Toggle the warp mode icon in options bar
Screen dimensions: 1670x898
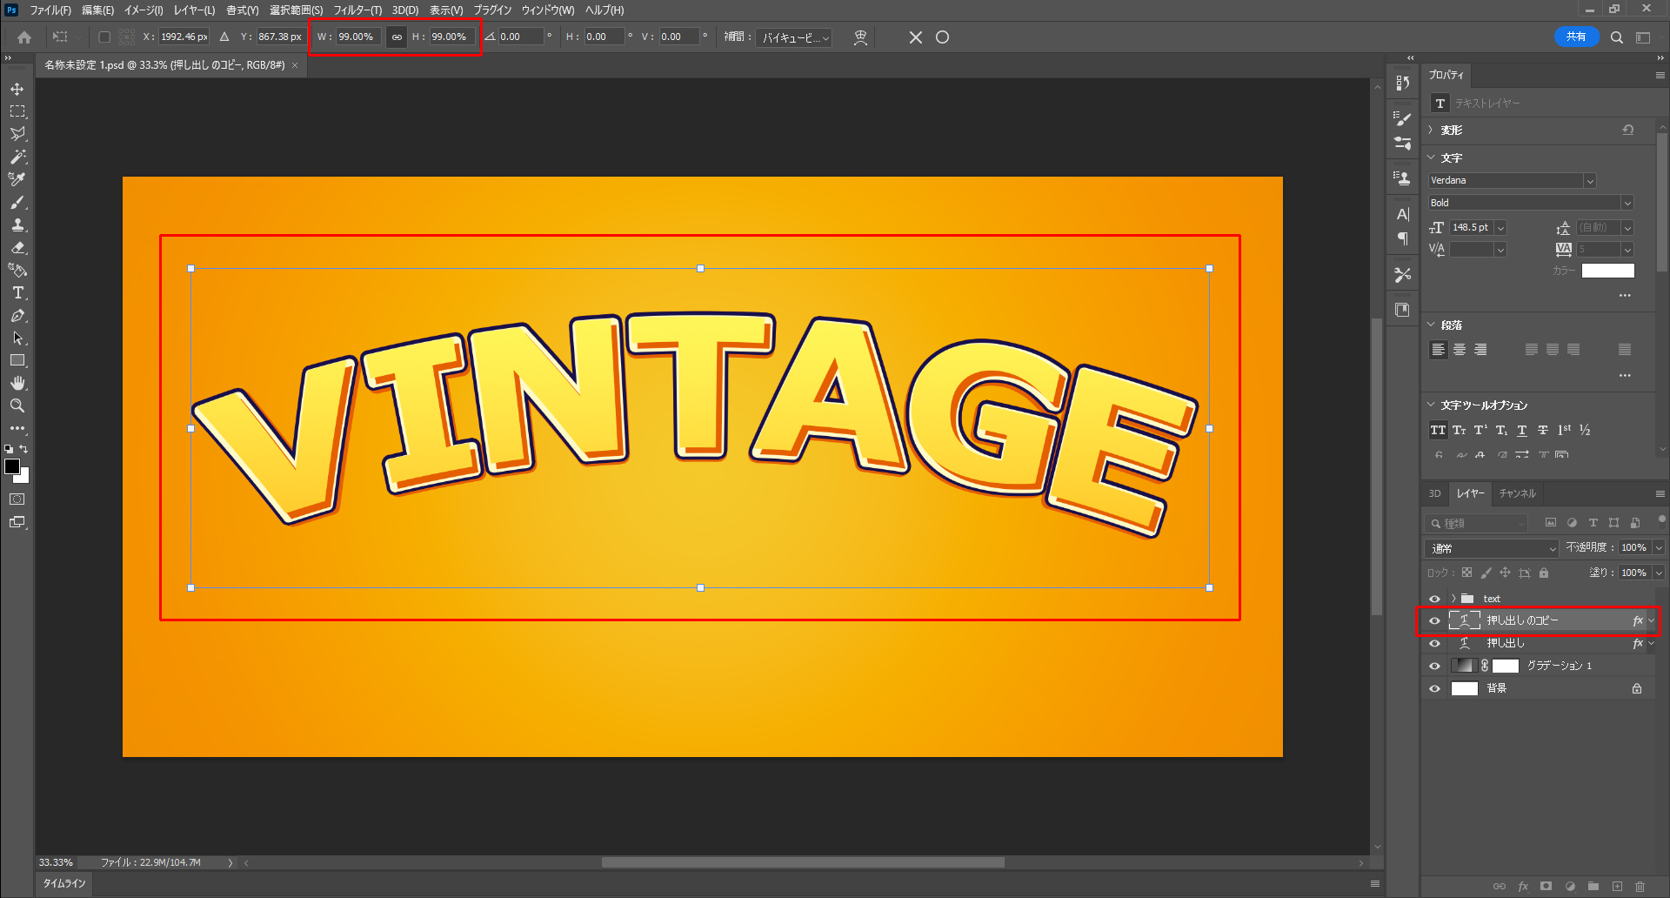pyautogui.click(x=860, y=37)
